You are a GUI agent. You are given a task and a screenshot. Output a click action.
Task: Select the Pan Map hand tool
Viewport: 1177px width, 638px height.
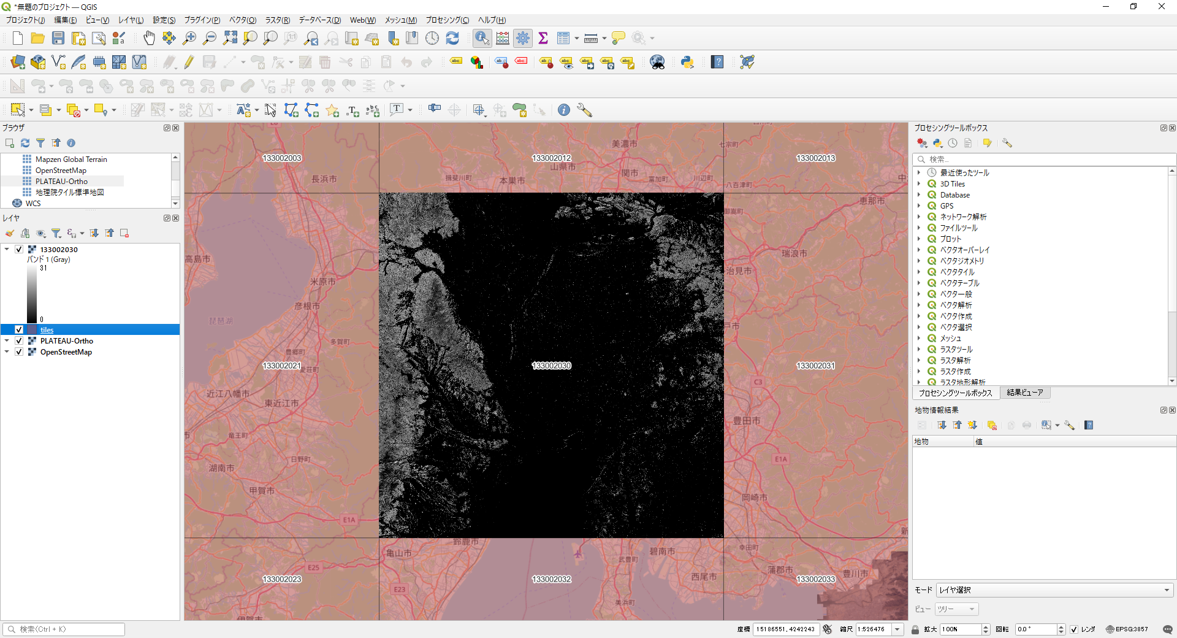point(149,38)
